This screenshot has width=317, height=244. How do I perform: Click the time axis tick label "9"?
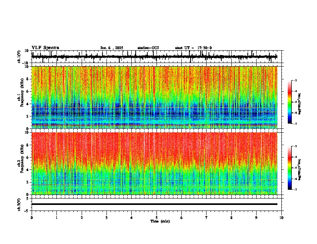click(256, 218)
